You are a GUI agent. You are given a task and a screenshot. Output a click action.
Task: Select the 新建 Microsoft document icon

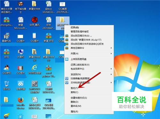click(20, 23)
